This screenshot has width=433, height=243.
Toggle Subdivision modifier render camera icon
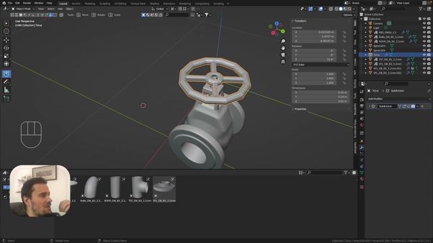tap(413, 106)
